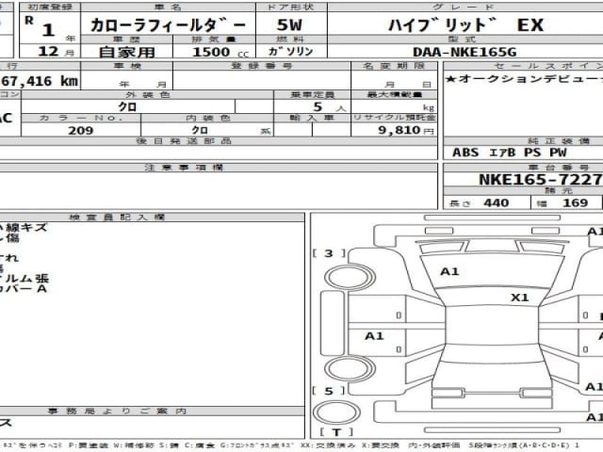Click the color number 209
The image size is (603, 452).
(81, 131)
